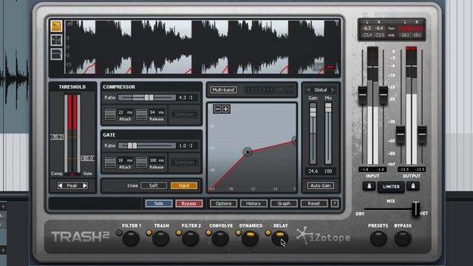Open the question mark help icon
The width and height of the screenshot is (473, 266).
point(334,204)
